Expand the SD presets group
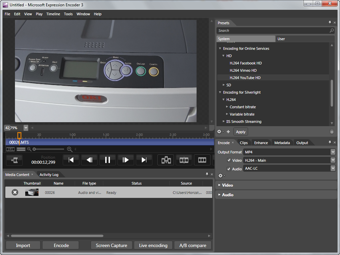This screenshot has height=255, width=340. click(x=223, y=85)
